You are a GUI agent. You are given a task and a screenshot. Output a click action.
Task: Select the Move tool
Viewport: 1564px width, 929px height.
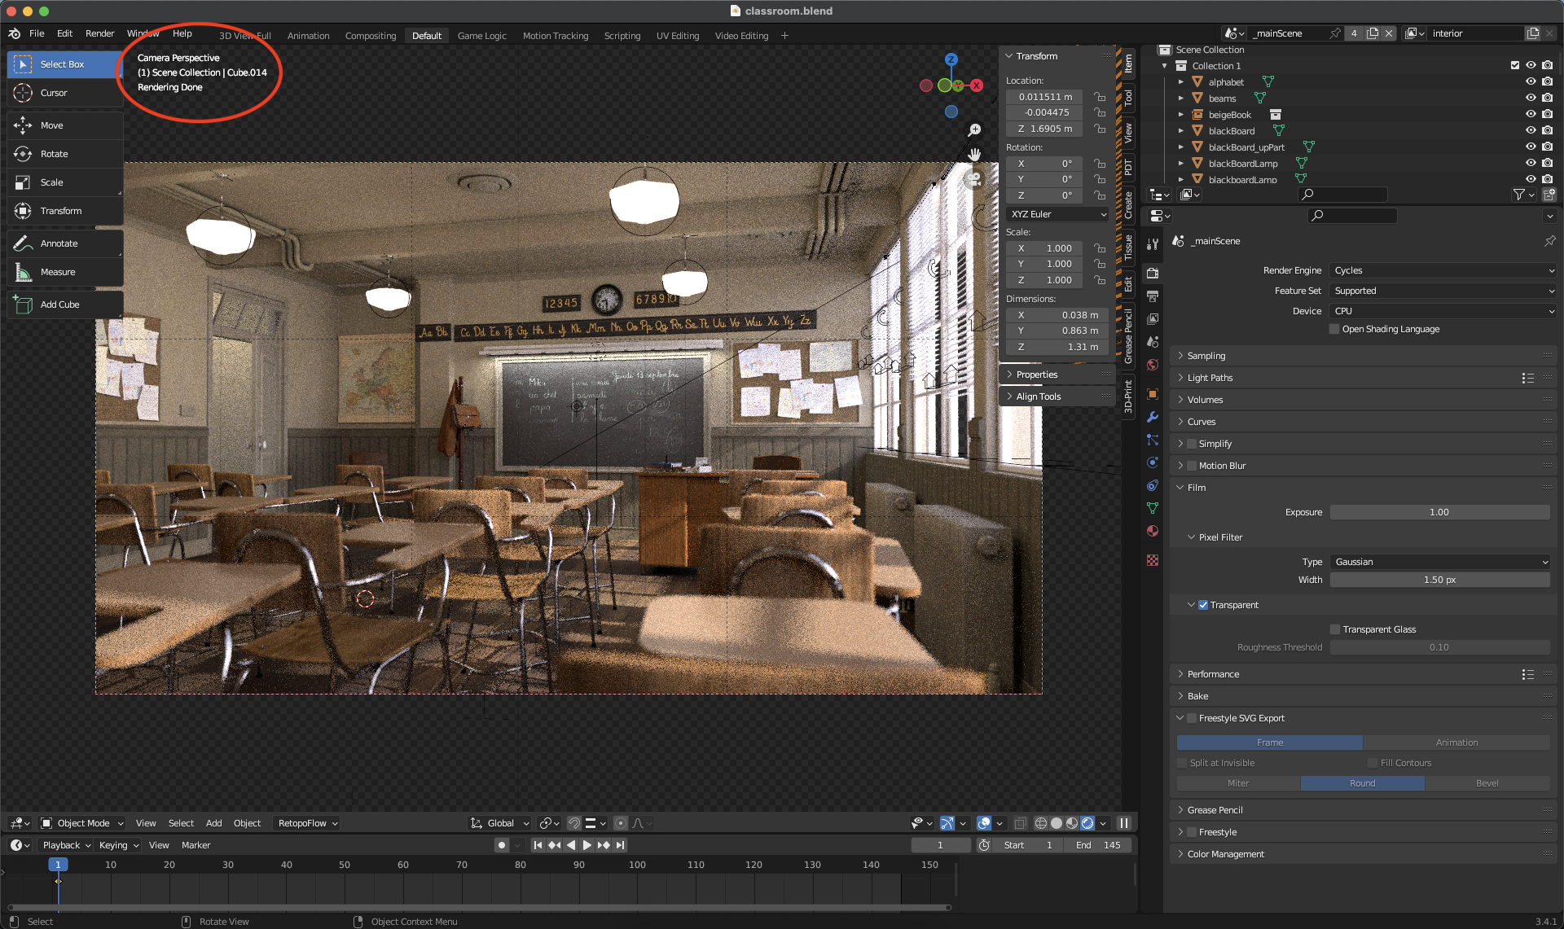coord(65,125)
